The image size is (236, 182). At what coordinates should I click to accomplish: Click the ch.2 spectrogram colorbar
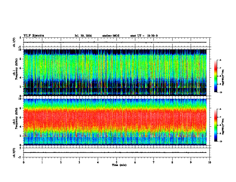point(216,125)
